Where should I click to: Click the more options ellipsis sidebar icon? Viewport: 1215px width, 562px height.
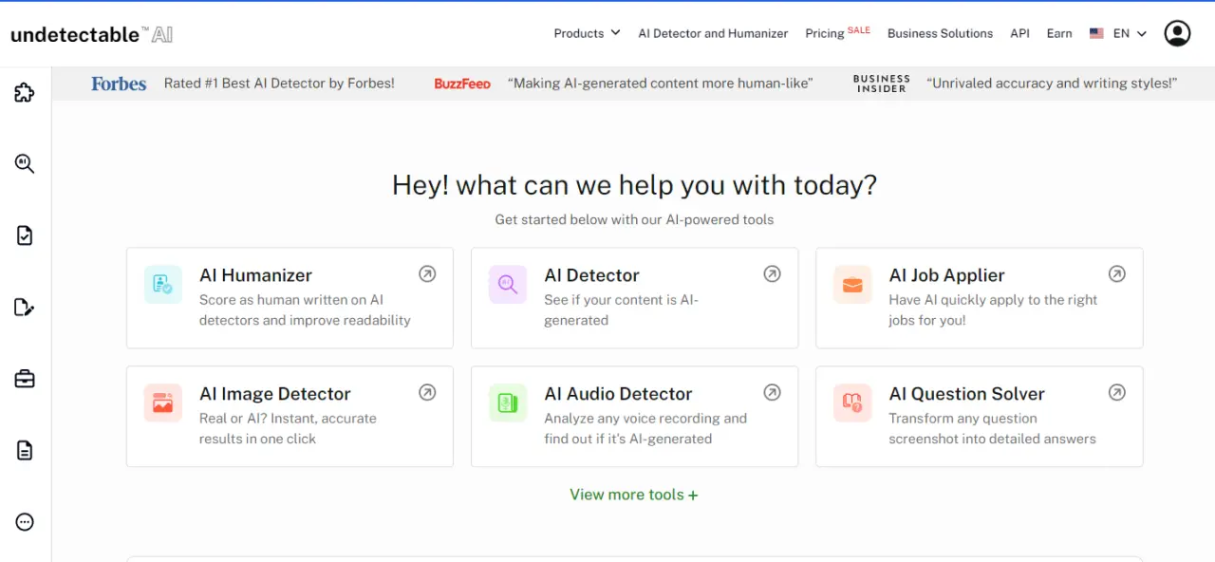click(25, 522)
